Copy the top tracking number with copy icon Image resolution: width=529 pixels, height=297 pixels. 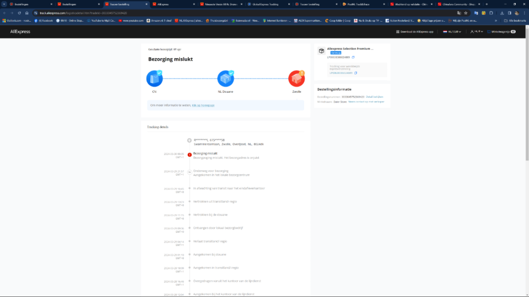(353, 57)
